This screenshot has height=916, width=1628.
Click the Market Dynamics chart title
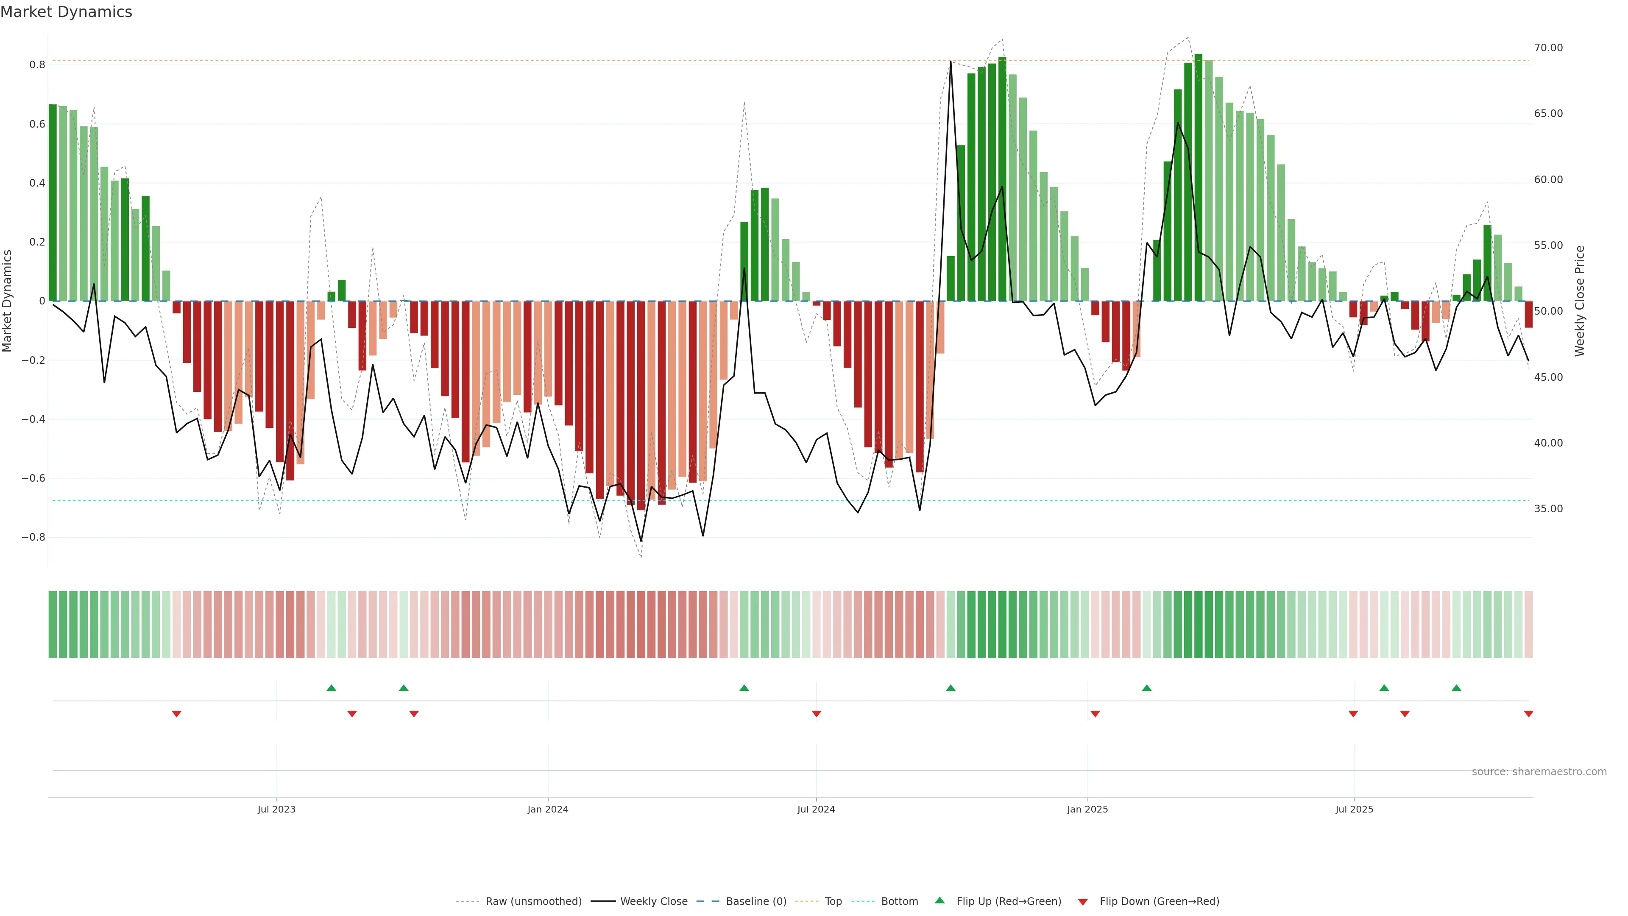coord(67,12)
